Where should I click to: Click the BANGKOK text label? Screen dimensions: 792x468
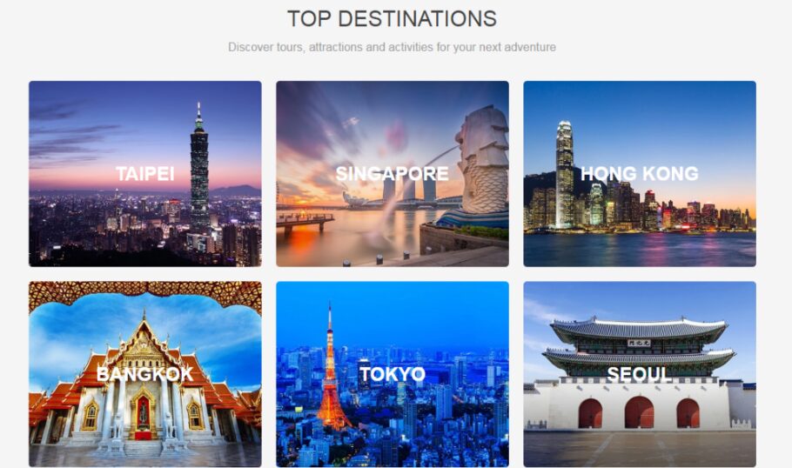click(x=145, y=374)
